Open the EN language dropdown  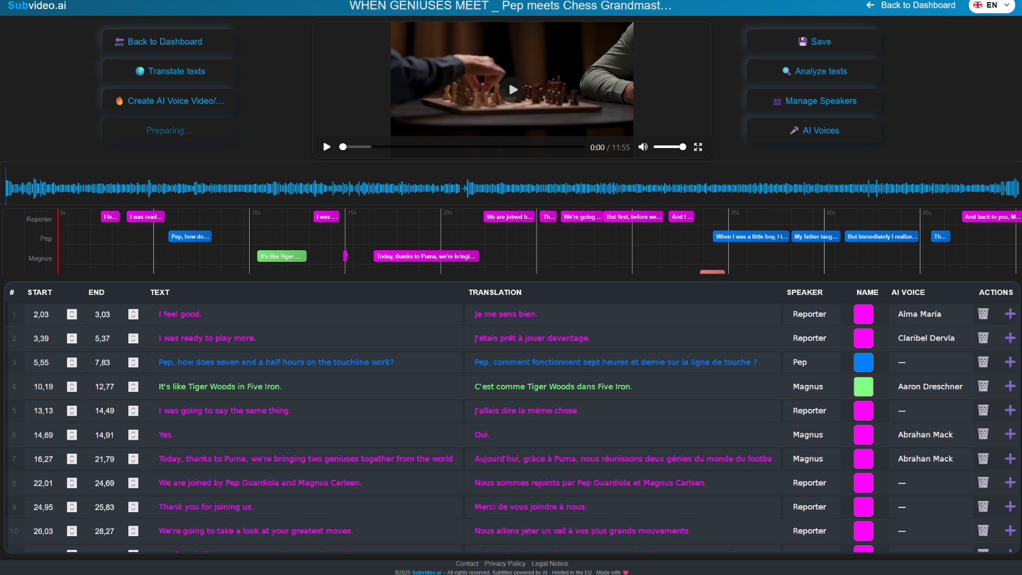point(991,5)
